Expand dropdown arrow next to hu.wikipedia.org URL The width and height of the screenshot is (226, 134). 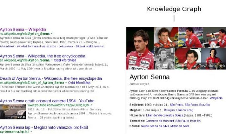pyautogui.click(x=52, y=34)
